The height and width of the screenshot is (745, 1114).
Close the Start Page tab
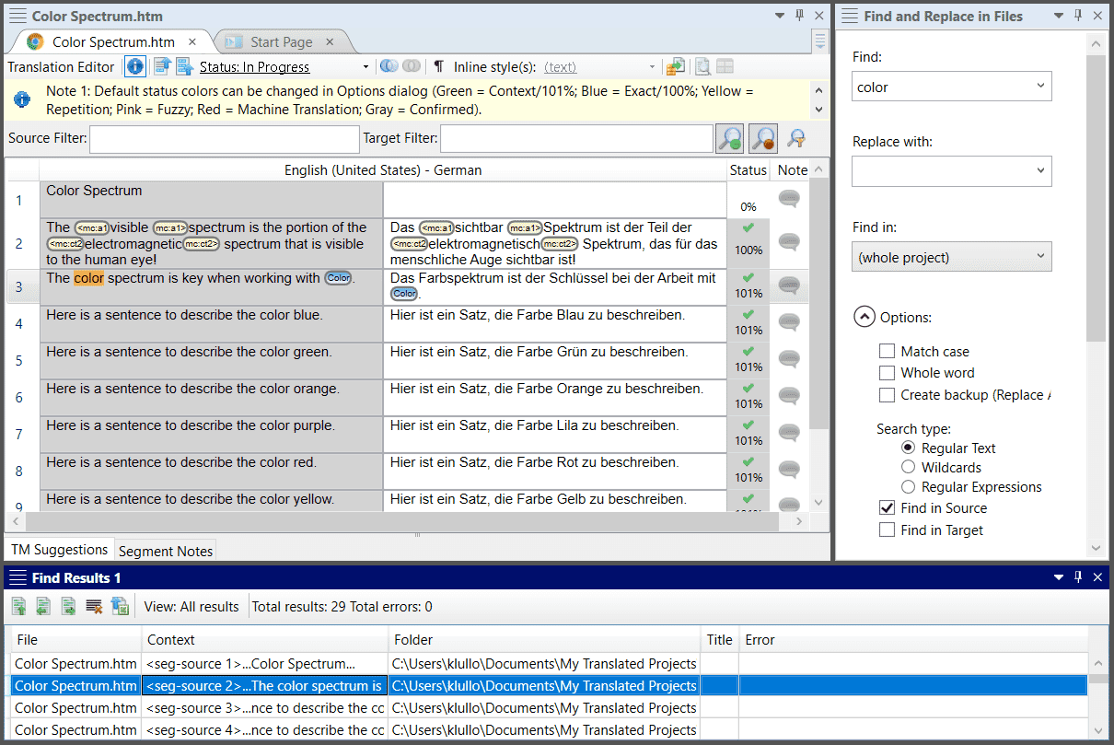331,42
